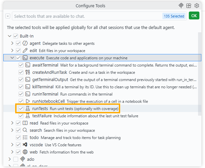Expand the search tool group
205x168 pixels.
pos(12,130)
